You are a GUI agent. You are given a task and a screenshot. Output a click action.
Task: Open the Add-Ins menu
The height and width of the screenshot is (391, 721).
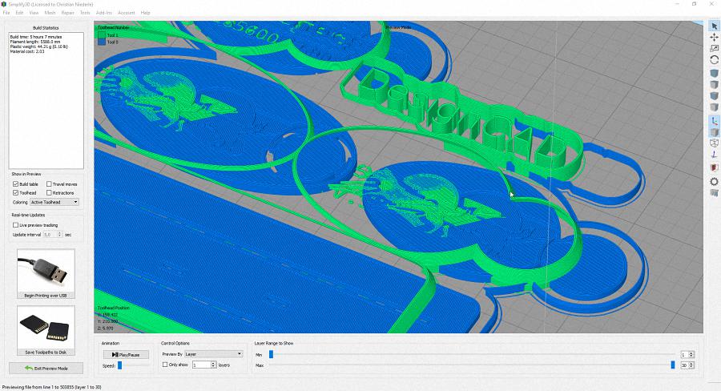pos(103,13)
